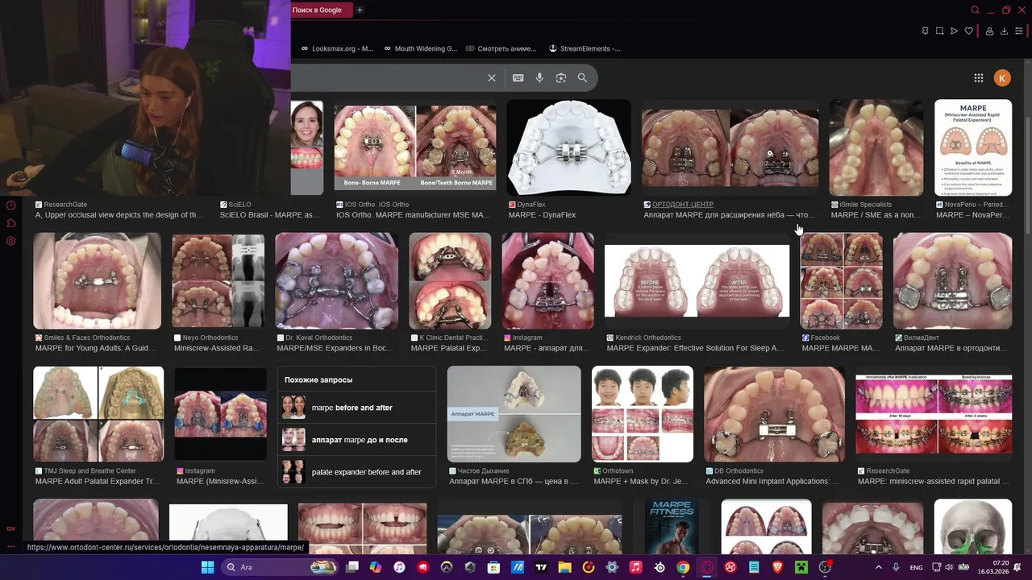Click the Windows taskbar search box

278,567
